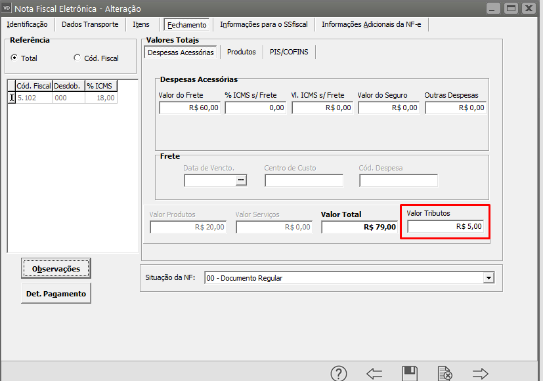Expand the Situação da NF dropdown
Screen dimensions: 543x381
tap(488, 278)
